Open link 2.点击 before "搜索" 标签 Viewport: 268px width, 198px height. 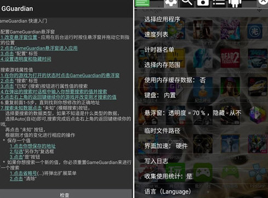[7, 81]
